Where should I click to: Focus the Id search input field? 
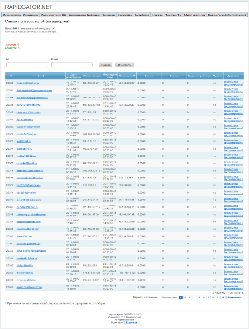(x=27, y=65)
